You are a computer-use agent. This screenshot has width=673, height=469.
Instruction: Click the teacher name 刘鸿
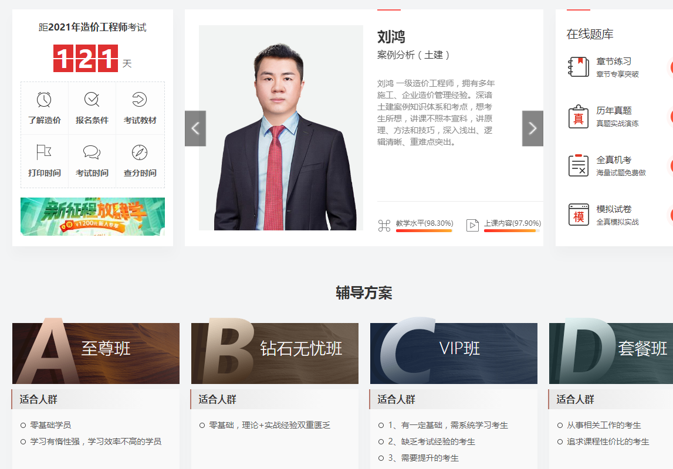391,37
